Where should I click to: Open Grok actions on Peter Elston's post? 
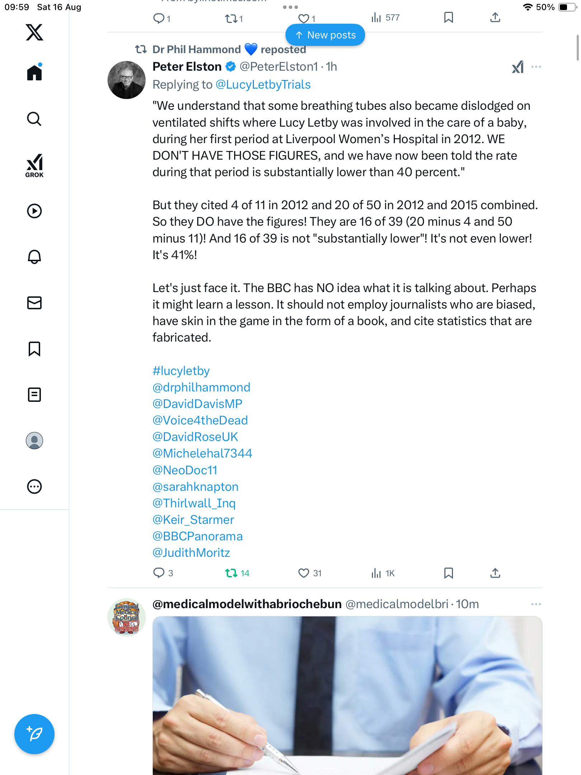click(518, 67)
